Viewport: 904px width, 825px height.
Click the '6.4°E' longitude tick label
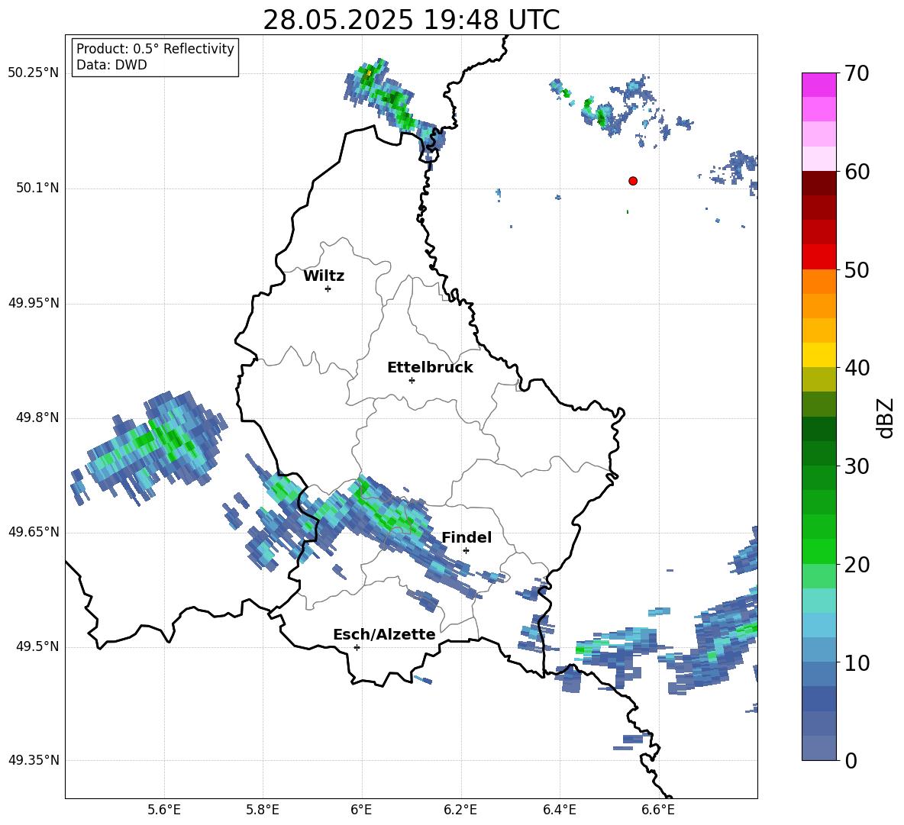559,810
